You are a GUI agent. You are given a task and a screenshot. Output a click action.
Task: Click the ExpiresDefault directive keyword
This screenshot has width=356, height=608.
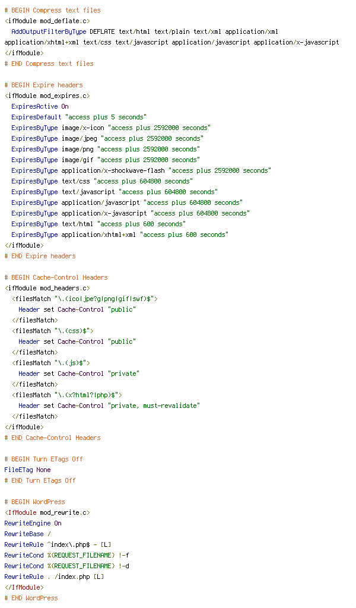36,117
